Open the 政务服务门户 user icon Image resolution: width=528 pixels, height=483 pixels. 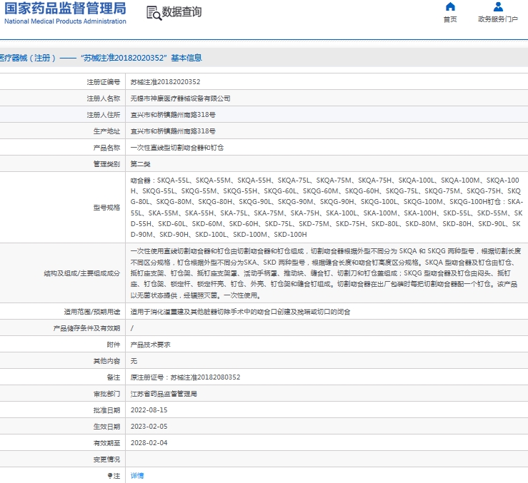498,6
